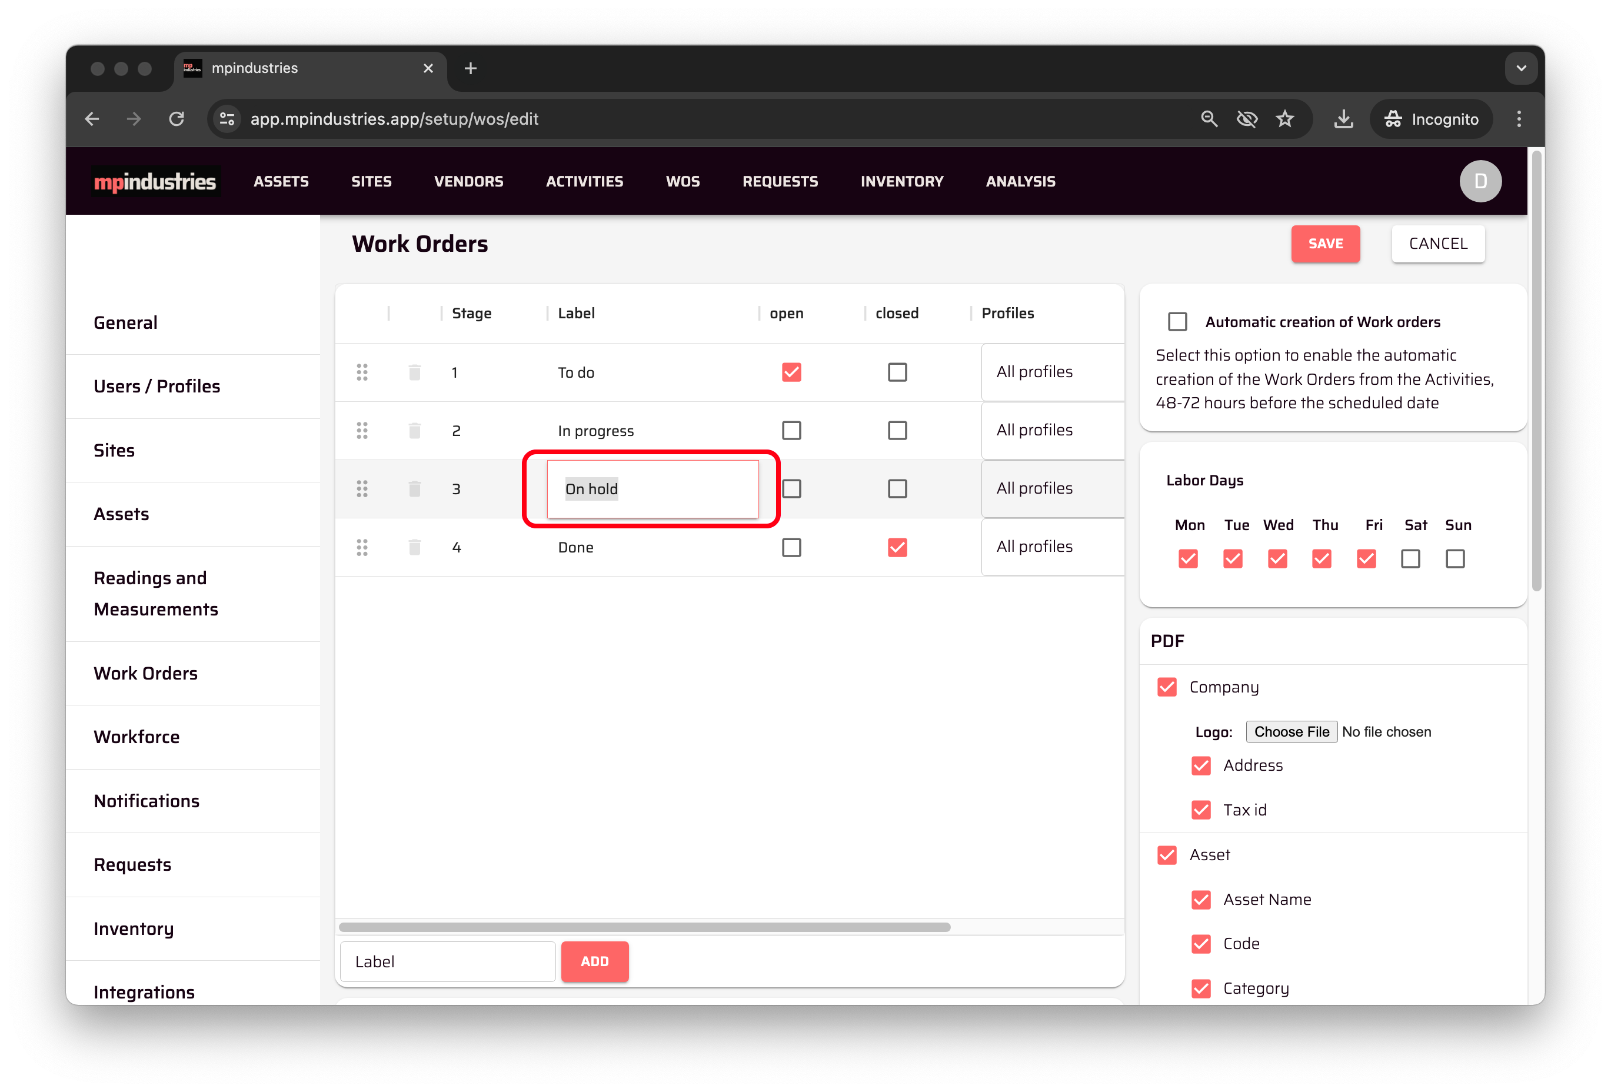Expand browser tab search chevron
Screen dimensions: 1611x1092
click(x=1521, y=68)
